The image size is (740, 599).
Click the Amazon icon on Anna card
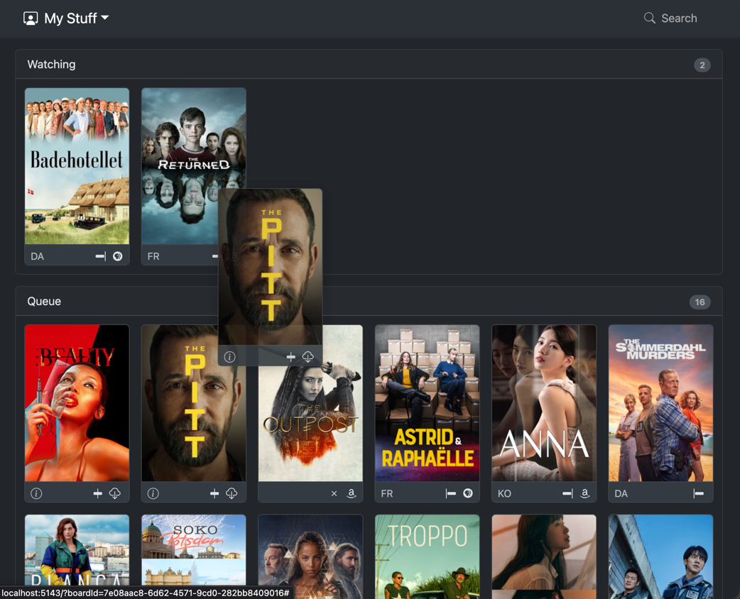pyautogui.click(x=584, y=493)
